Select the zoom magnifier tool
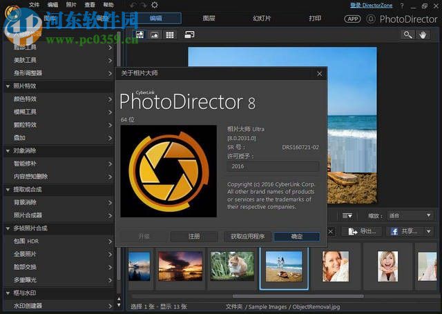 pyautogui.click(x=407, y=35)
